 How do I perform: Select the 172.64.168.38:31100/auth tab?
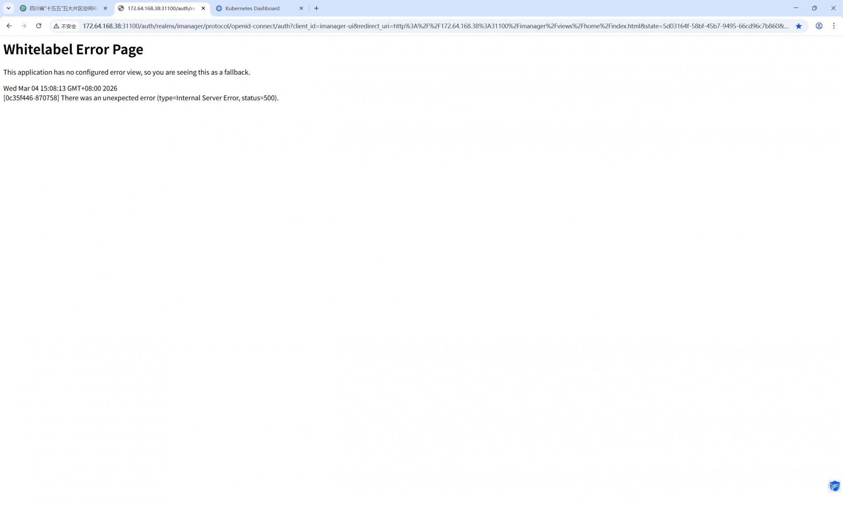[x=161, y=8]
